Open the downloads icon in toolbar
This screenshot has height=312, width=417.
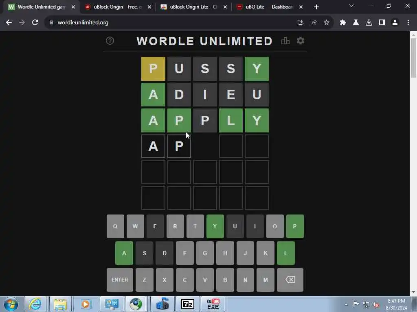[369, 23]
